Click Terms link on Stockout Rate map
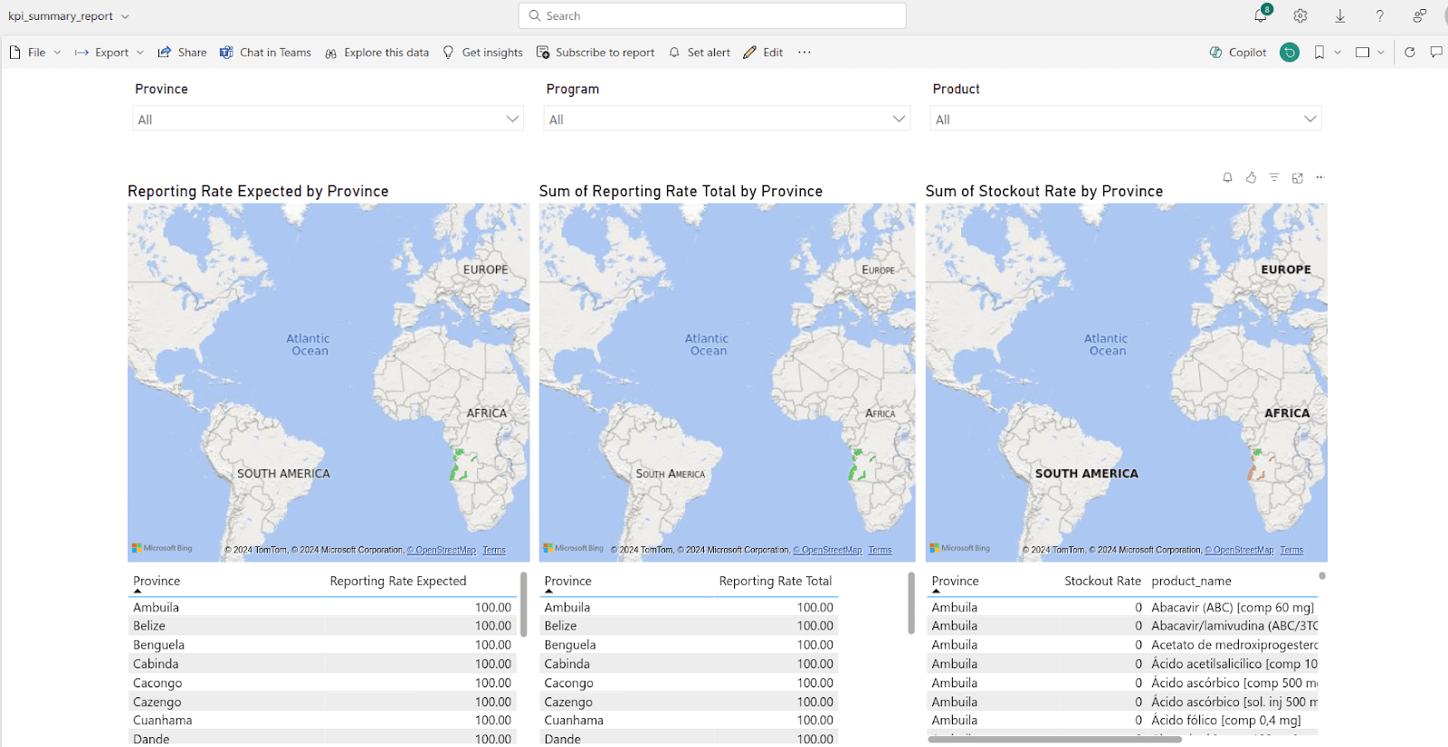This screenshot has height=747, width=1448. (1292, 550)
